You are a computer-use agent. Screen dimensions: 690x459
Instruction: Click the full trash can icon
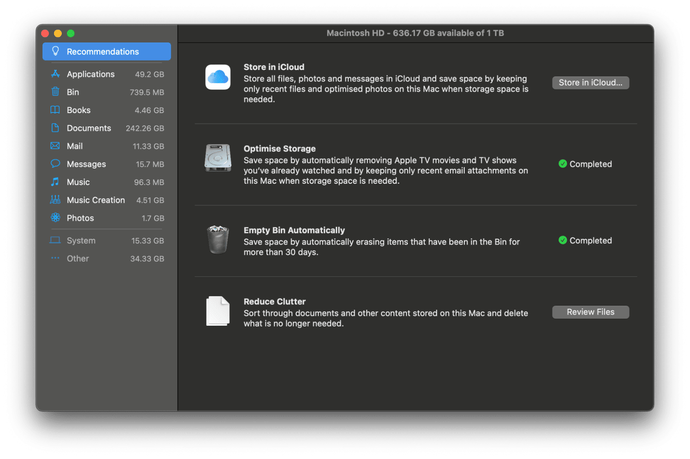(x=218, y=240)
